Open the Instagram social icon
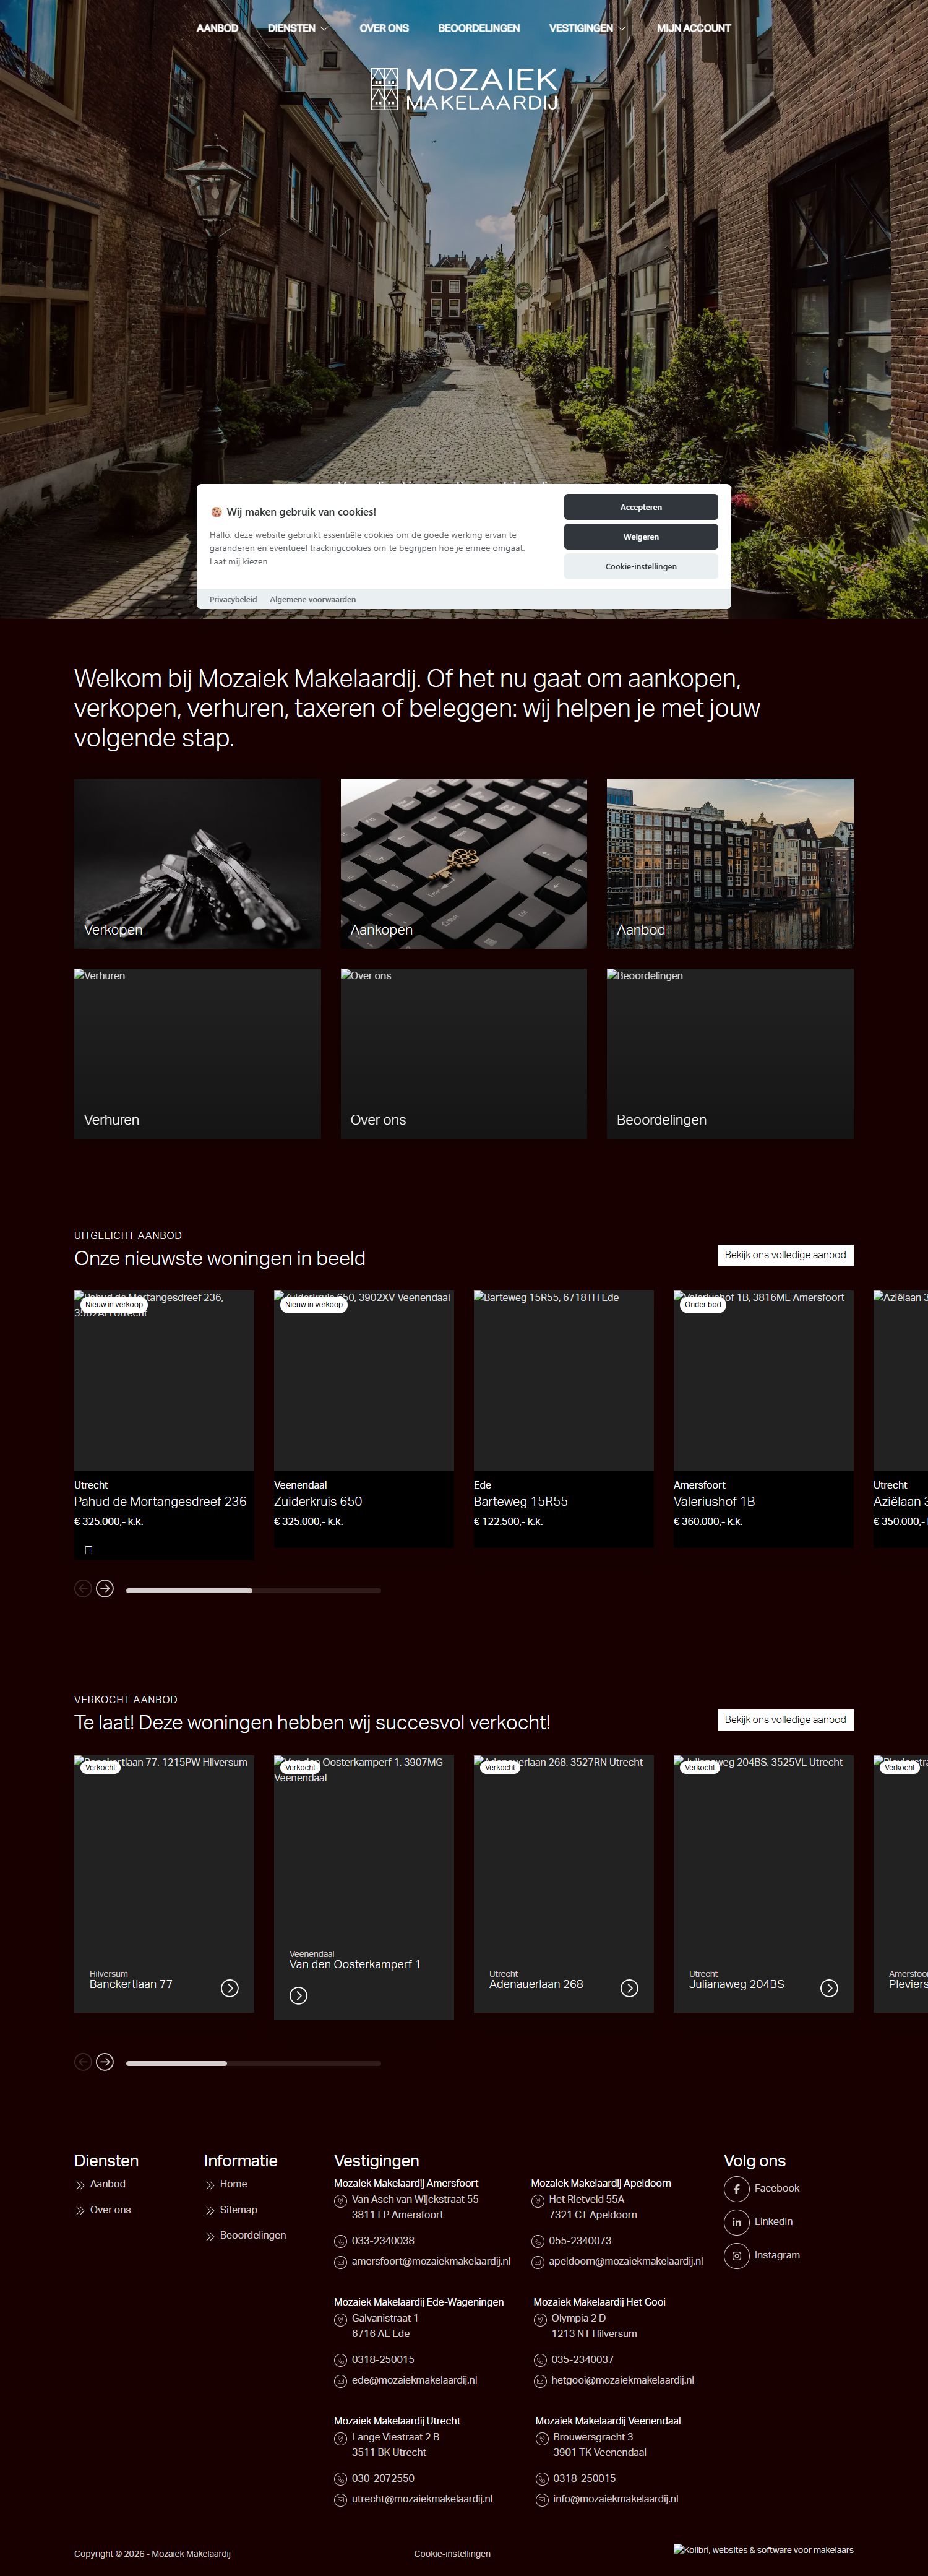The height and width of the screenshot is (2576, 928). coord(736,2255)
